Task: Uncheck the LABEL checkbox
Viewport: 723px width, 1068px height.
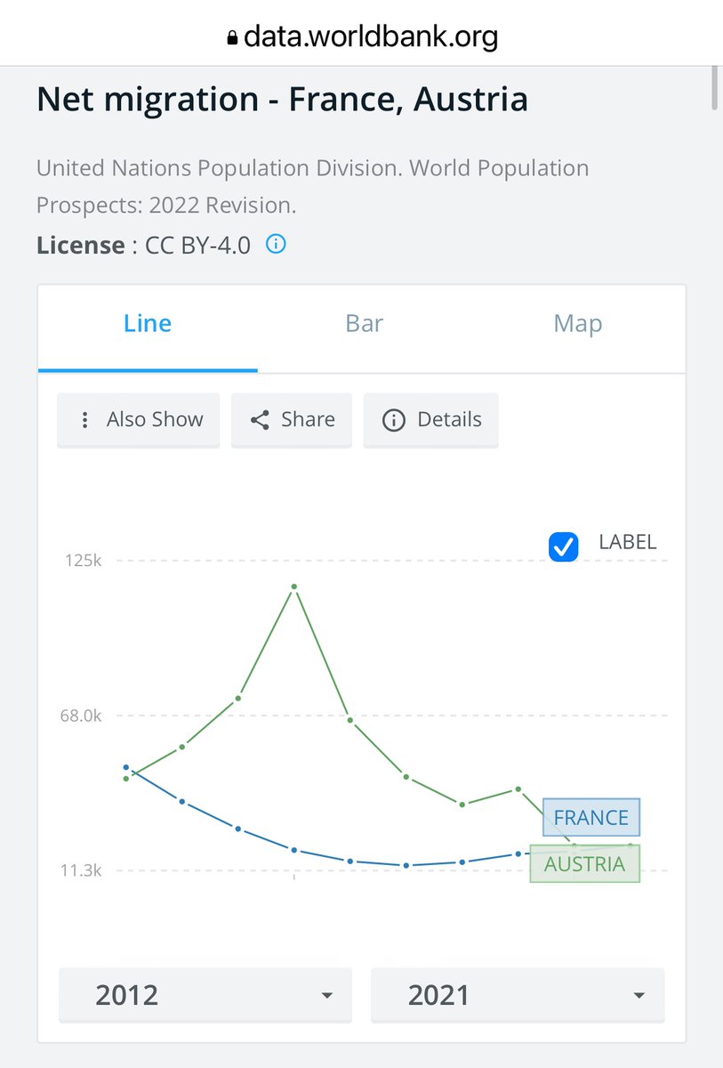Action: 564,546
